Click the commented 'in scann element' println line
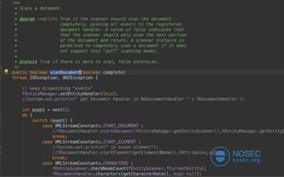 tap(105, 147)
